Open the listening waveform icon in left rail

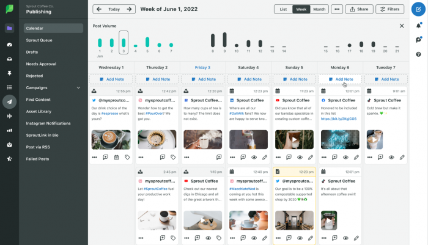pos(10,116)
